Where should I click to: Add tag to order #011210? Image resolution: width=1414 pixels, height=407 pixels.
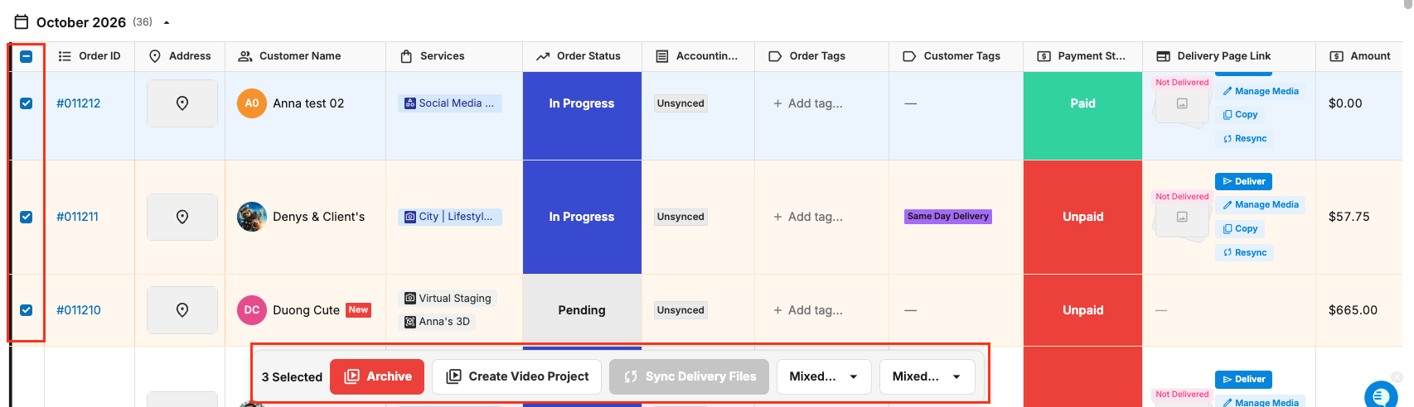[808, 310]
